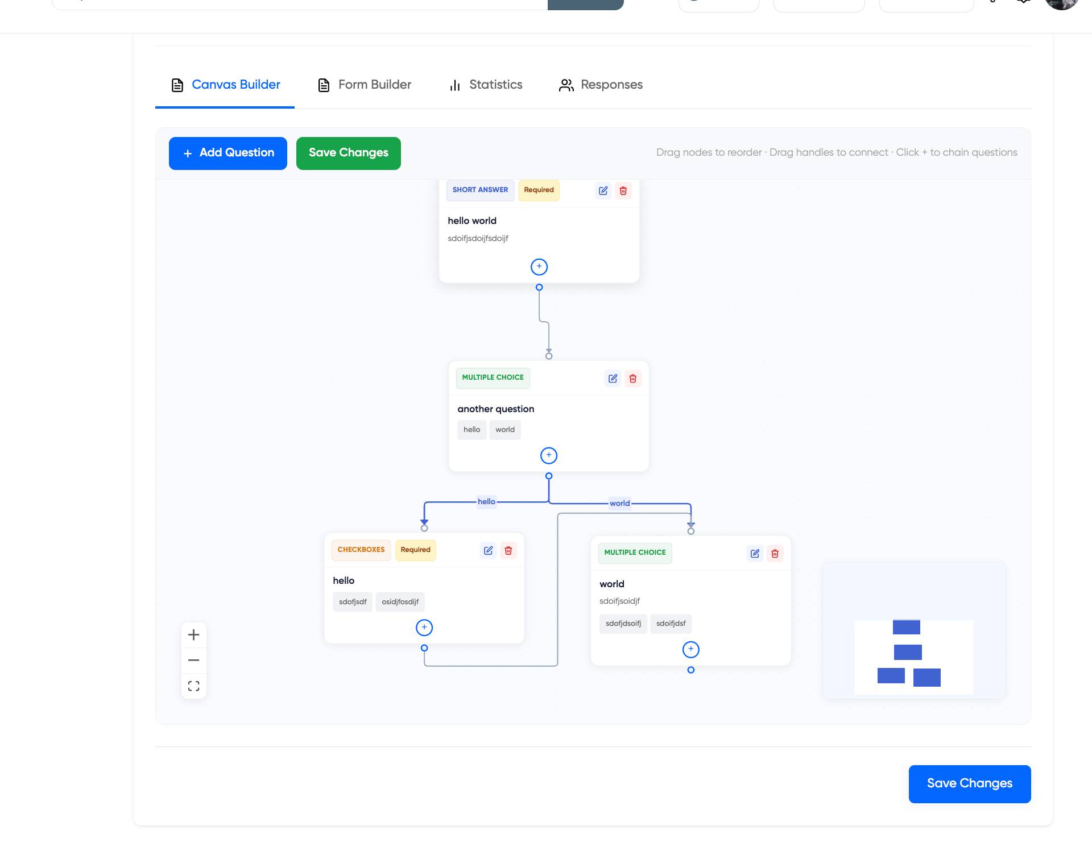1092x847 pixels.
Task: Chain a question after 'hello world'
Action: [x=539, y=267]
